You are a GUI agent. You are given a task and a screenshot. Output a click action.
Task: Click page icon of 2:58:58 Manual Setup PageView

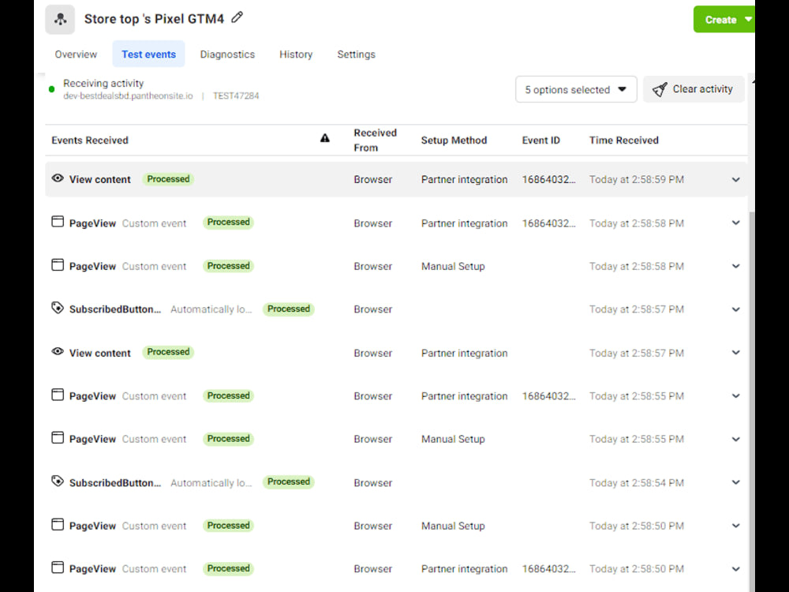click(58, 264)
